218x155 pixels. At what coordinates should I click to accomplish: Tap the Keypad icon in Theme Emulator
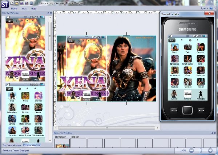point(174,95)
